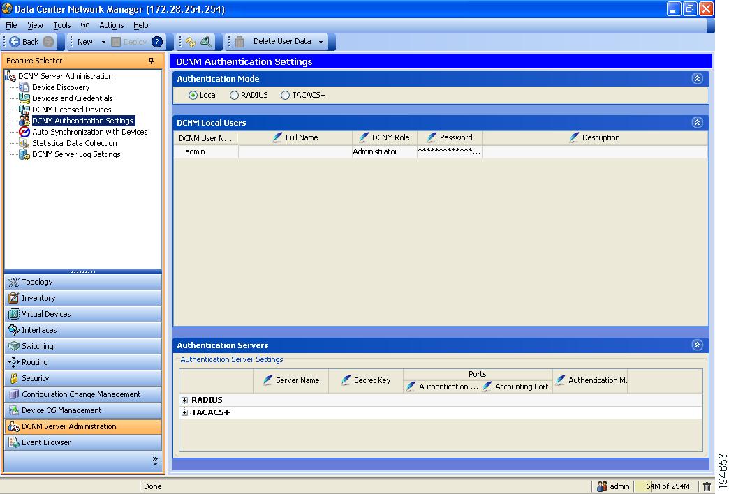Select the TACACS+ authentication radio button

click(285, 96)
